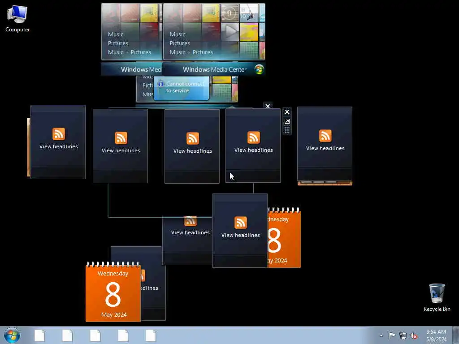Click 'View headlines' in feed gadget beside gadget toolbar
459x344 pixels.
[254, 150]
